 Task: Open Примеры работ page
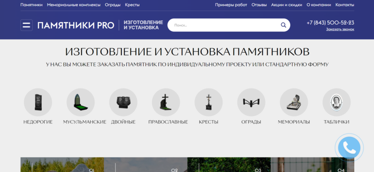231,5
